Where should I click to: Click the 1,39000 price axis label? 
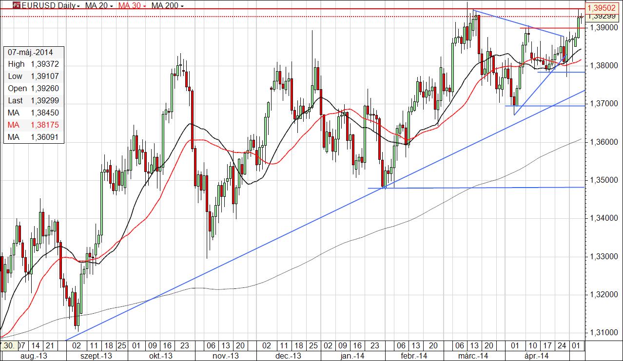(x=604, y=27)
